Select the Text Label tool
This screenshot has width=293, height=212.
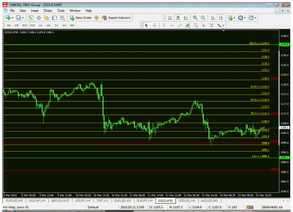click(x=211, y=25)
